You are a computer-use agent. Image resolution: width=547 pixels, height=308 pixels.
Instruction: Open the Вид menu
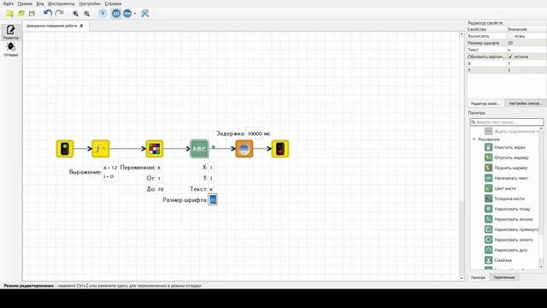(x=40, y=3)
